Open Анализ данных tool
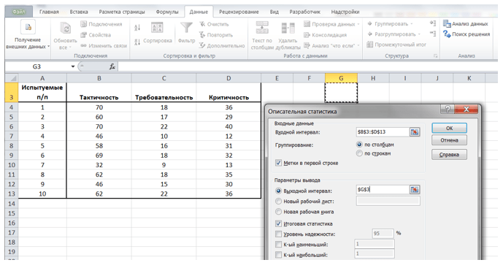Image resolution: width=503 pixels, height=268 pixels. tap(466, 24)
